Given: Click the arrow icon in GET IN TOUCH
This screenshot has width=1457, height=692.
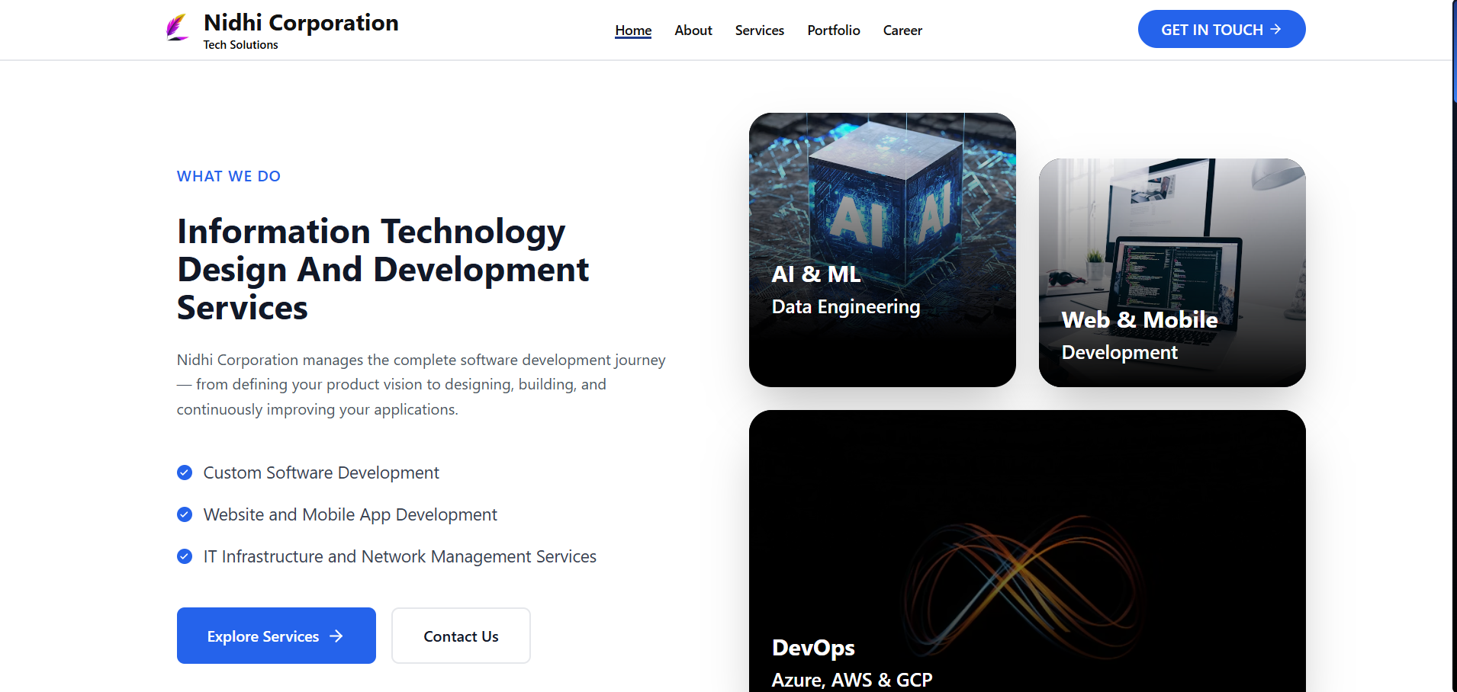Looking at the screenshot, I should tap(1276, 29).
